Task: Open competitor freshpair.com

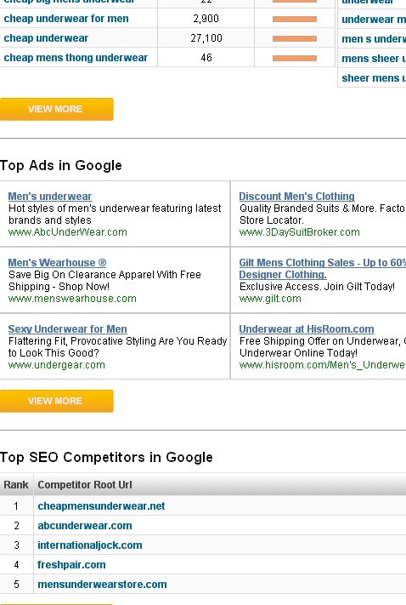Action: click(x=71, y=565)
